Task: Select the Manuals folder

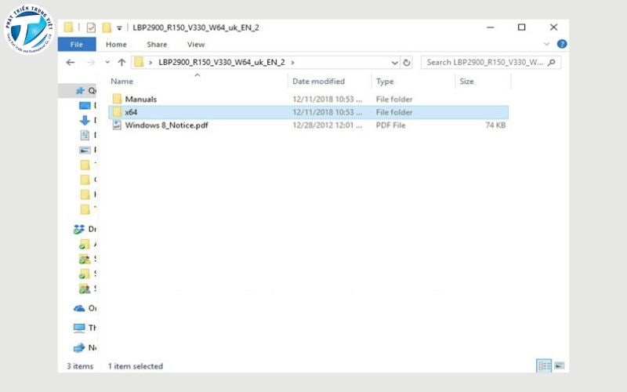Action: [140, 100]
